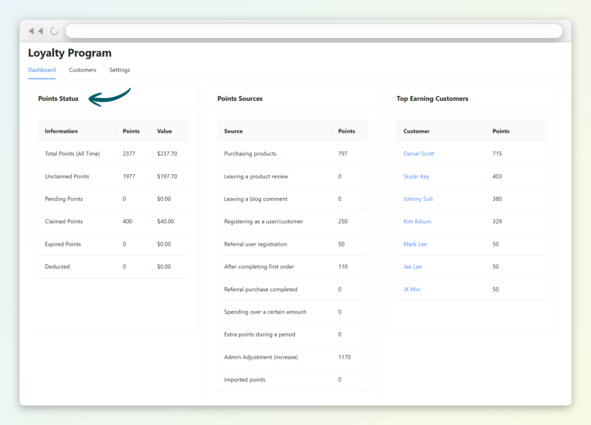Select the Dashboard tab
This screenshot has width=591, height=425.
coord(42,70)
